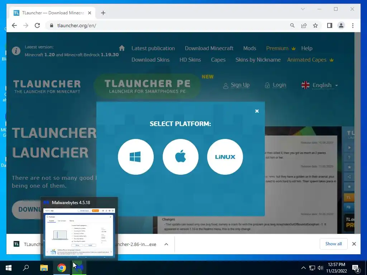Reload the TLauncher page

point(37,25)
